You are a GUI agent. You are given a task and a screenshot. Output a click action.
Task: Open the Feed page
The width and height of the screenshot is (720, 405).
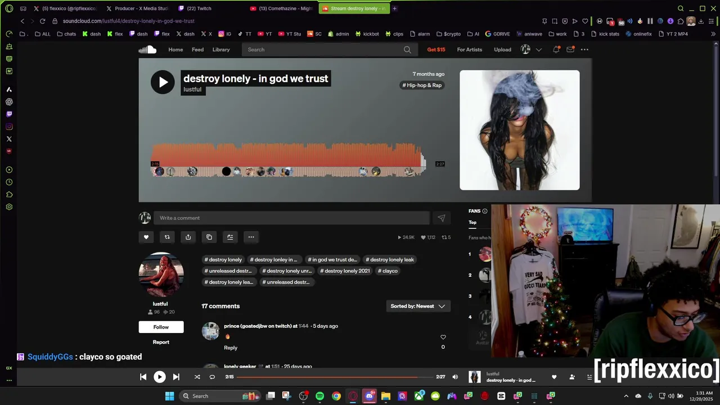(197, 49)
